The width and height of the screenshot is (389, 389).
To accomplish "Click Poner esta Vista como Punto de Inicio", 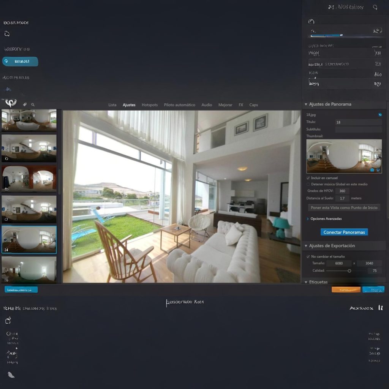I will [x=344, y=208].
